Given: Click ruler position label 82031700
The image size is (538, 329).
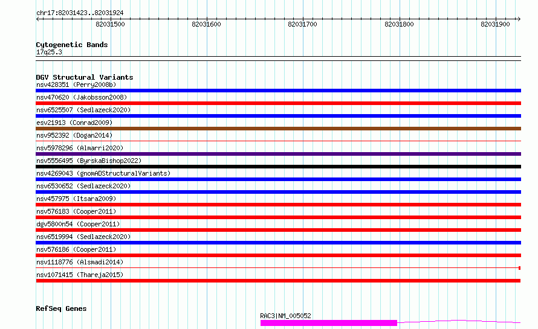Looking at the screenshot, I should 302,24.
